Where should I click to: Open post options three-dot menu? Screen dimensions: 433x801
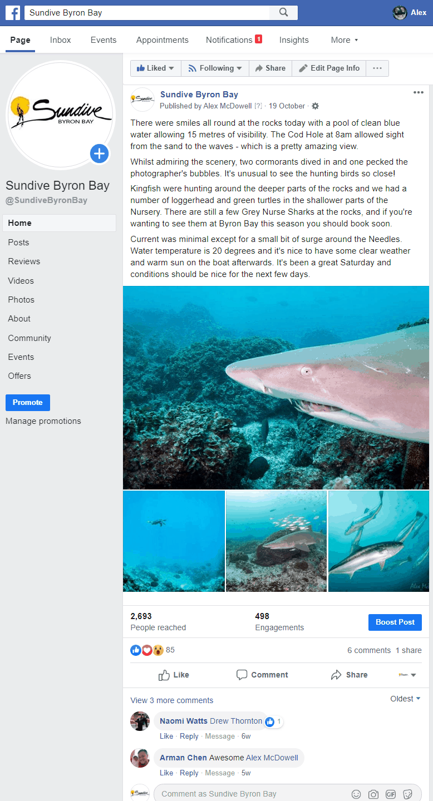click(419, 93)
